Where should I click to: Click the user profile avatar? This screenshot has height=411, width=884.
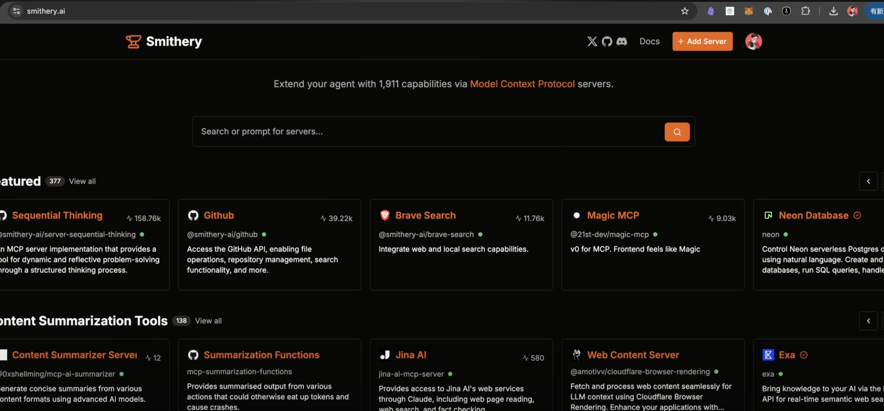point(753,42)
